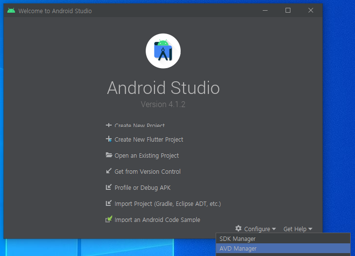
Task: Collapse the Configure dropdown menu
Action: [260, 229]
